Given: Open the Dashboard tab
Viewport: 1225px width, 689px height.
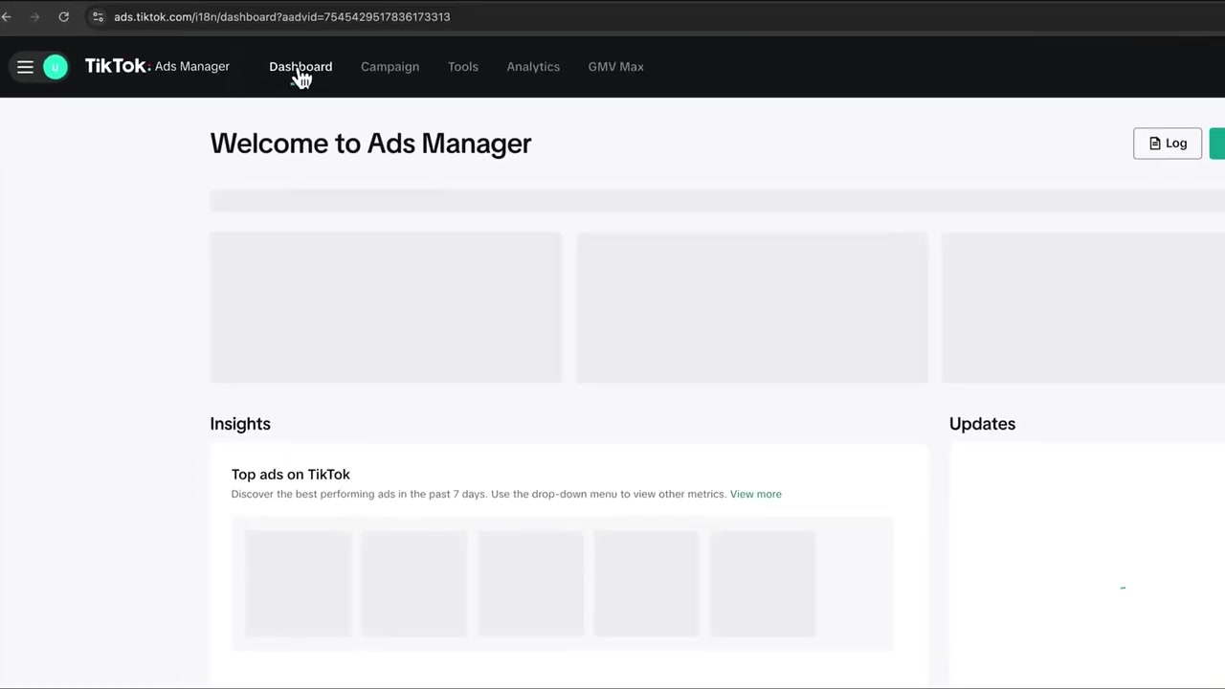Looking at the screenshot, I should pyautogui.click(x=301, y=66).
